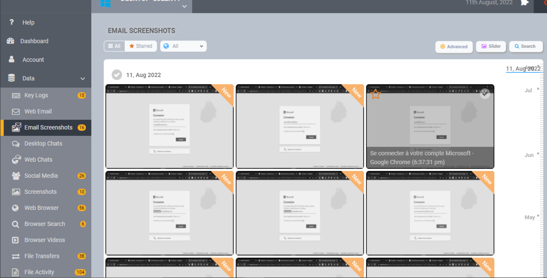
Task: Click the Web Email envelope icon
Action: [x=16, y=112]
